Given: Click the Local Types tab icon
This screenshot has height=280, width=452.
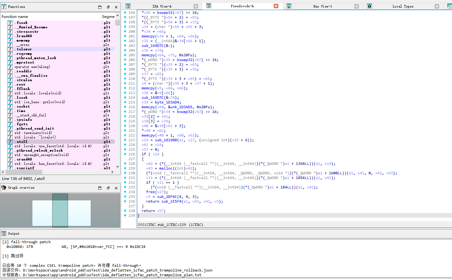Looking at the screenshot, I should [x=370, y=6].
